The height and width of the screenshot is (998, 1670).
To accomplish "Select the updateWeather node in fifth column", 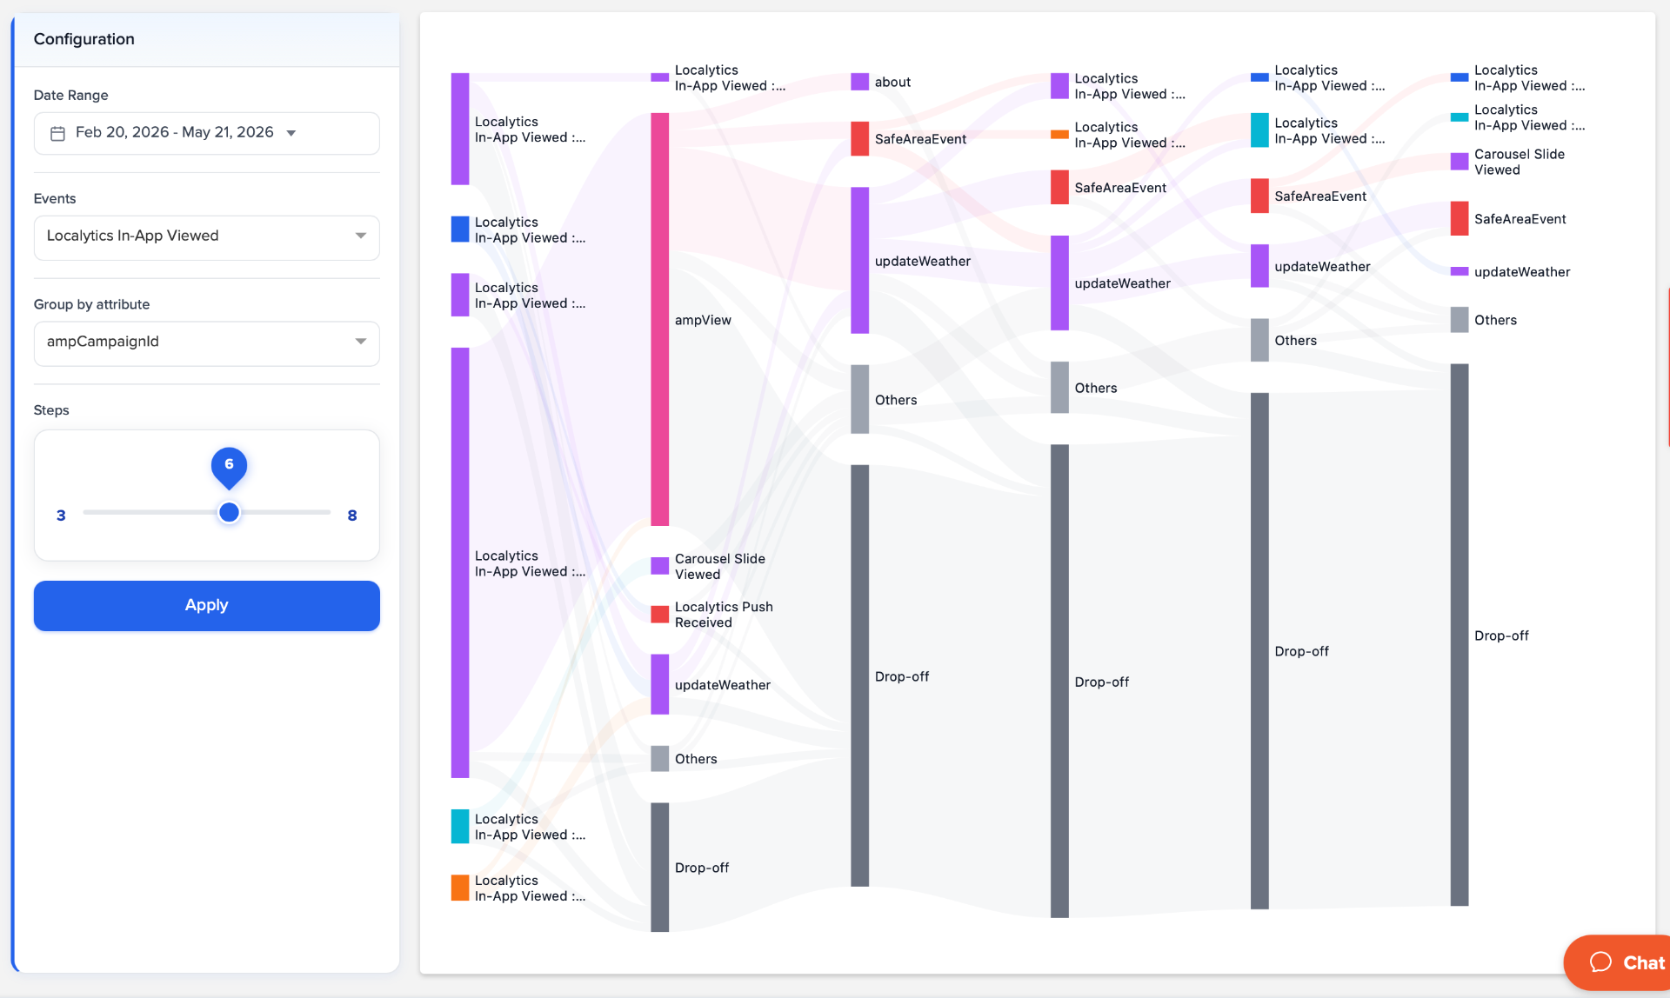I will tap(1259, 266).
